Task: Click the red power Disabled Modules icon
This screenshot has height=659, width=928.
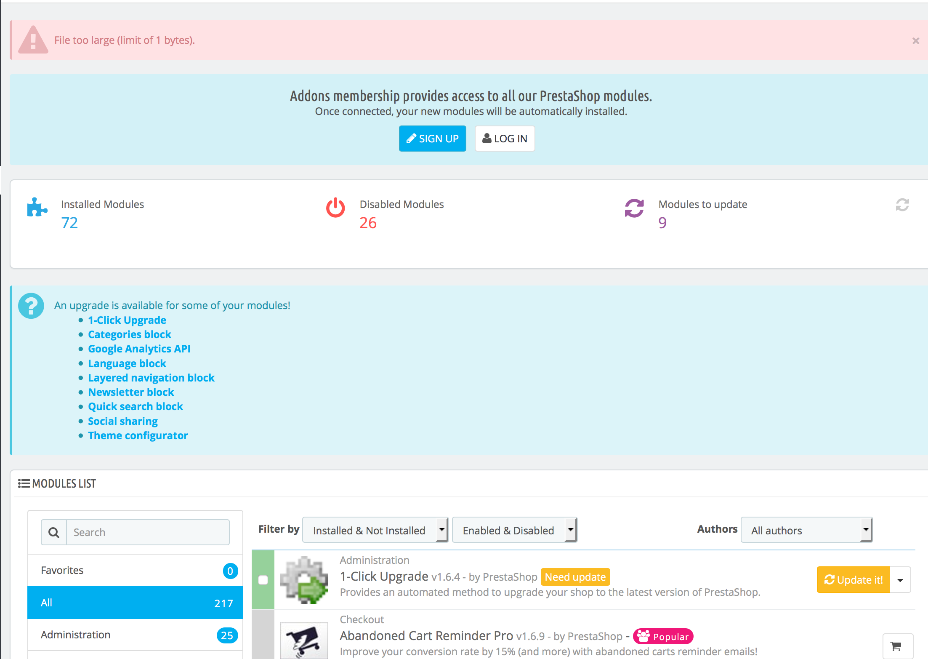Action: pos(335,208)
